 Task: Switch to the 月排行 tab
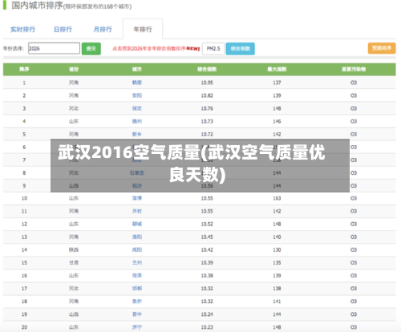point(103,29)
